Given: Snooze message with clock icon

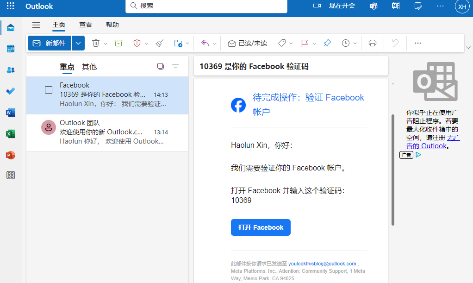Looking at the screenshot, I should [x=346, y=43].
